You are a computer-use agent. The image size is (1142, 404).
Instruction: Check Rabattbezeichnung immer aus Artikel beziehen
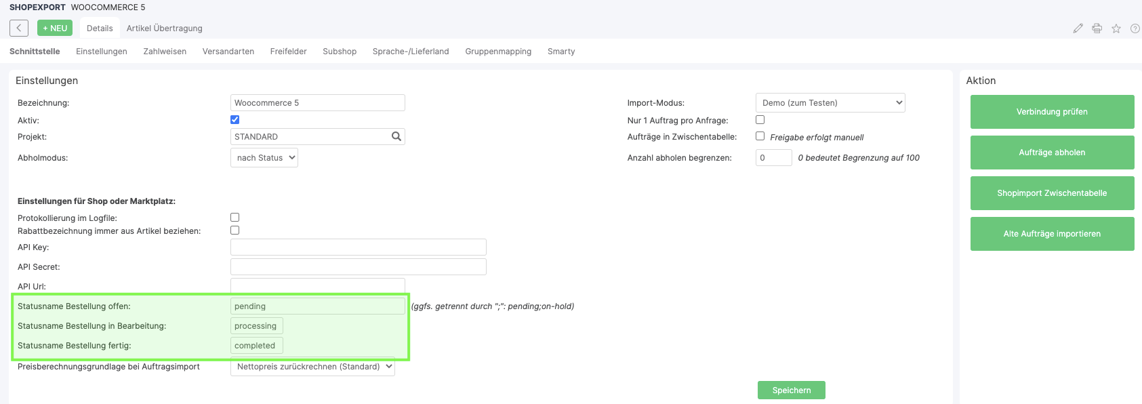[234, 230]
